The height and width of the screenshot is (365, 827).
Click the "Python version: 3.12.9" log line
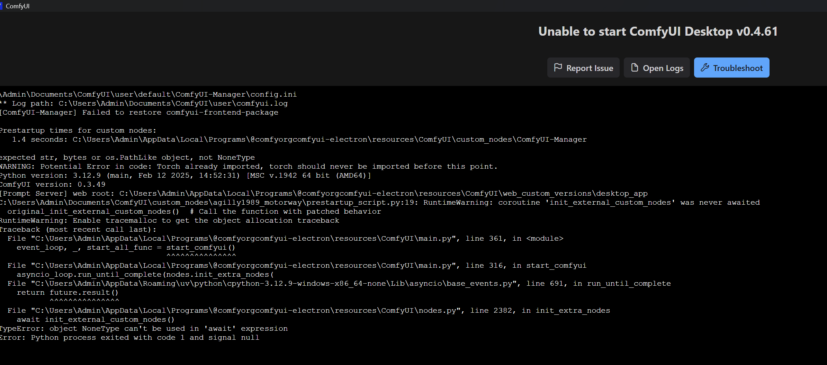pyautogui.click(x=185, y=176)
